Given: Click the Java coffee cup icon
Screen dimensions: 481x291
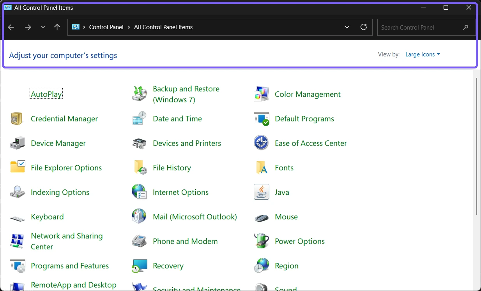Looking at the screenshot, I should click(261, 192).
